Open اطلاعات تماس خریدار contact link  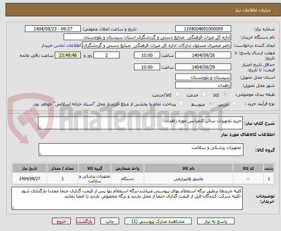pyautogui.click(x=61, y=45)
